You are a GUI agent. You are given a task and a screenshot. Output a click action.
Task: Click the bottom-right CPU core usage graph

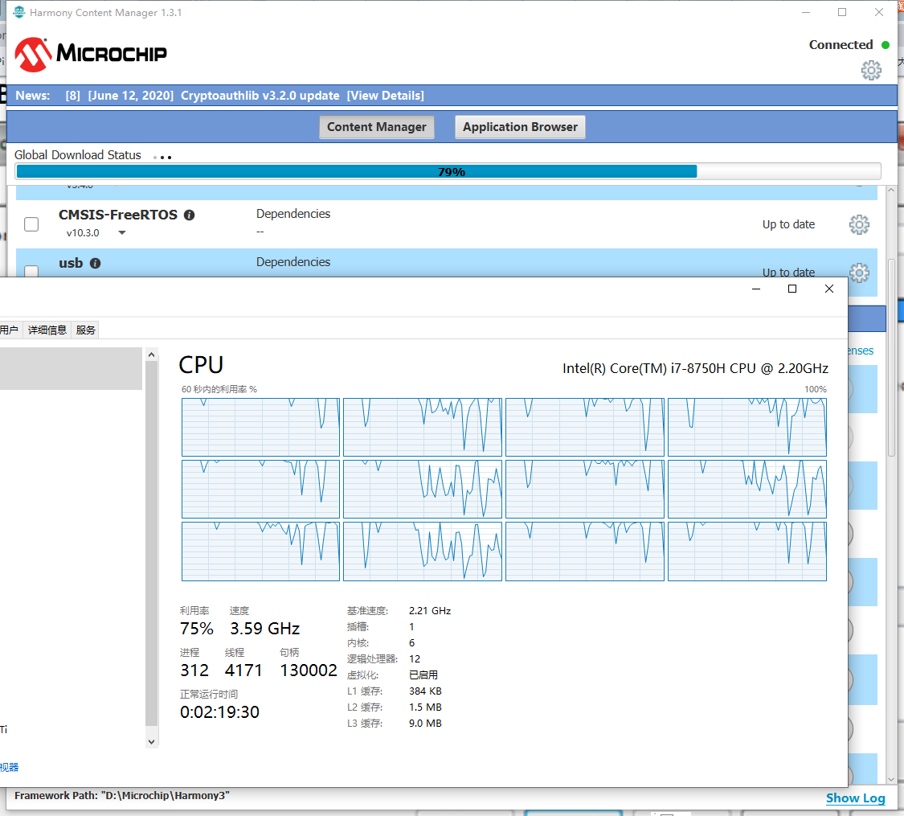747,552
